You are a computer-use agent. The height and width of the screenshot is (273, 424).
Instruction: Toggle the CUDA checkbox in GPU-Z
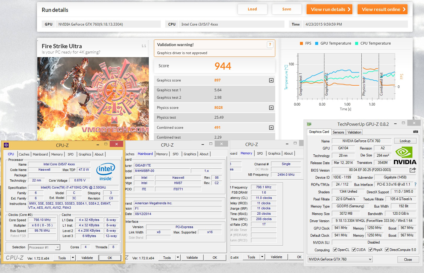click(354, 250)
